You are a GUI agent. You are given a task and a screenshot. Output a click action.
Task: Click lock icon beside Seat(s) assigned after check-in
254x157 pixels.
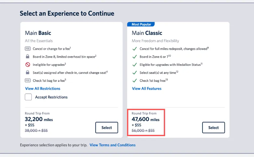[x=28, y=72]
